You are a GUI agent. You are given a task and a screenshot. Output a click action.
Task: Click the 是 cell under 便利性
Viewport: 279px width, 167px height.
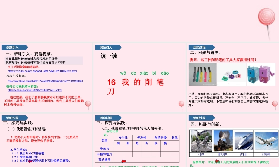click(x=137, y=143)
